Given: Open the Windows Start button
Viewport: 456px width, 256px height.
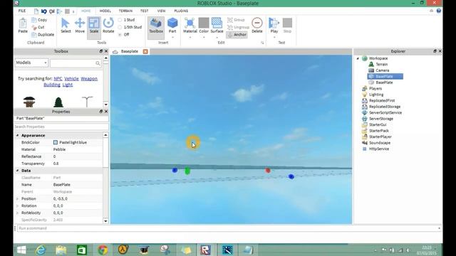Looking at the screenshot, I should (x=21, y=250).
